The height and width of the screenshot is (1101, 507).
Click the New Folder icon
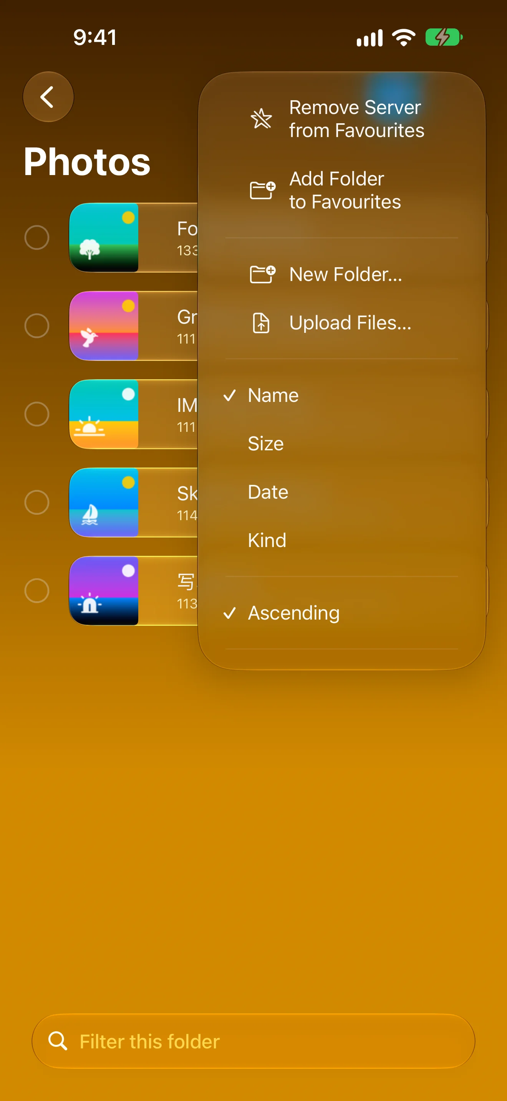(x=262, y=274)
